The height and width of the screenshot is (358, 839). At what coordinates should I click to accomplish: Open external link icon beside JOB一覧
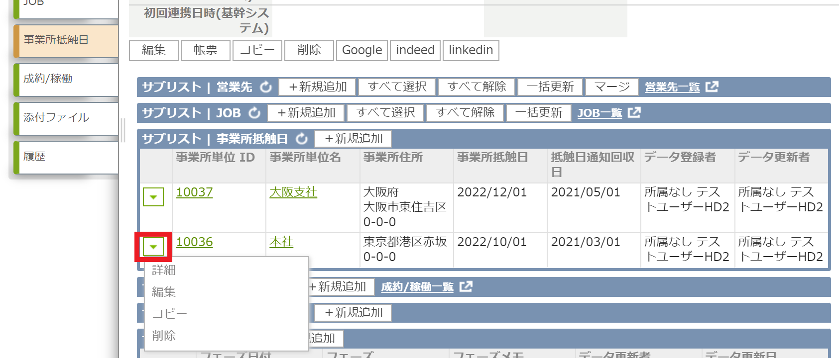click(x=634, y=113)
